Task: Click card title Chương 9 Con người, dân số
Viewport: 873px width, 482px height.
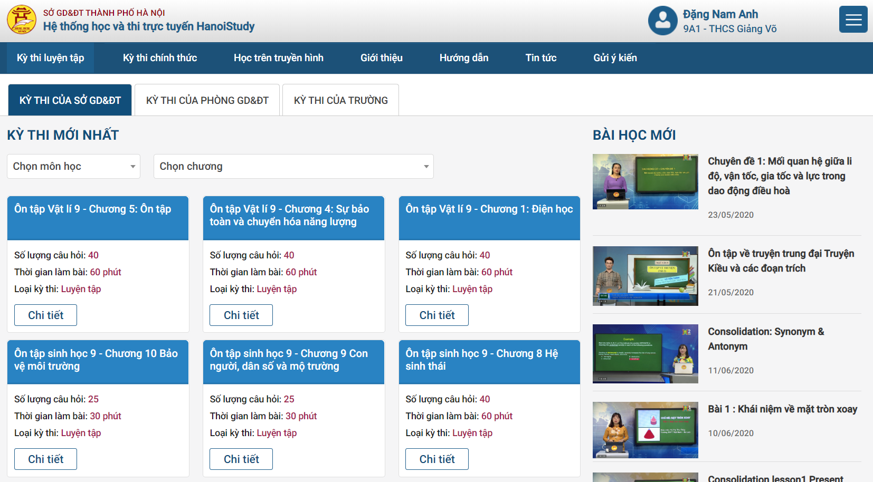Action: (x=289, y=360)
